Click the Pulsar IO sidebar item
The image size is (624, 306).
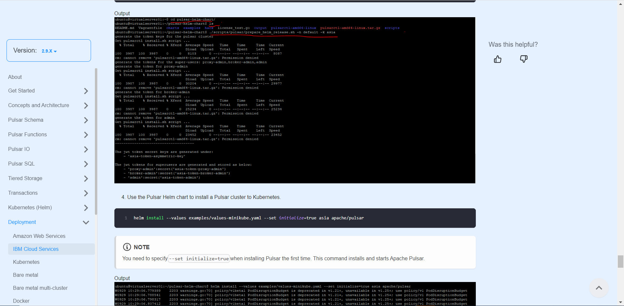pos(19,149)
